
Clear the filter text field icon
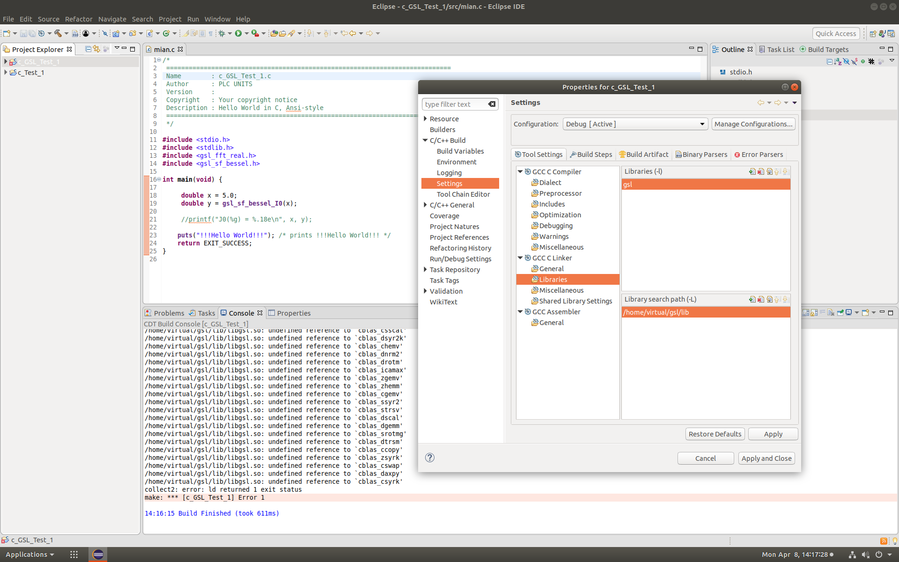492,104
